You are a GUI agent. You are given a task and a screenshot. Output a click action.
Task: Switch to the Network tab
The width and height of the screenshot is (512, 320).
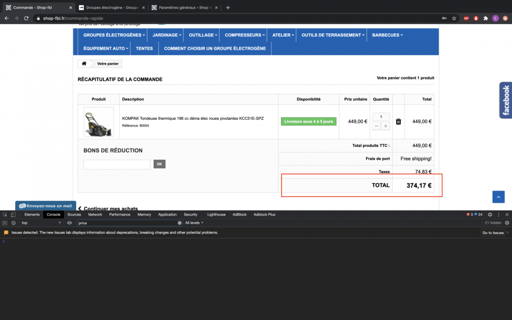(x=95, y=215)
